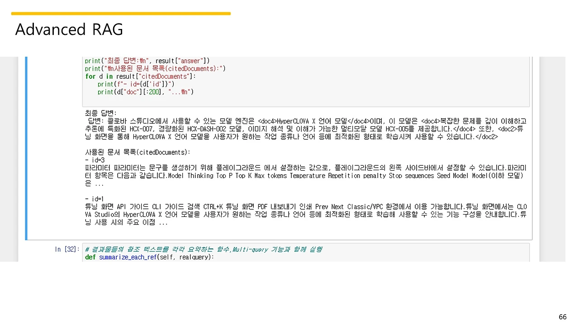
Task: Select the Advanced RAG slide title
Action: click(69, 29)
